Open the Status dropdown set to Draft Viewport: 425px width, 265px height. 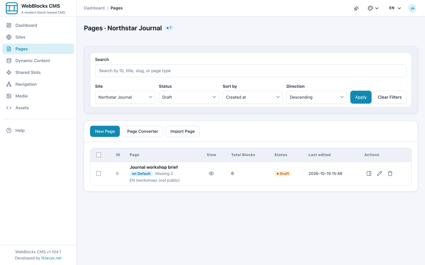point(189,97)
